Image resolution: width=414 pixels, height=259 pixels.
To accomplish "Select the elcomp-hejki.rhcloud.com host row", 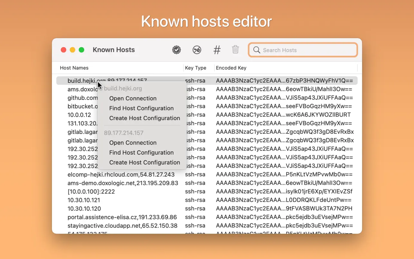I will 121,175.
